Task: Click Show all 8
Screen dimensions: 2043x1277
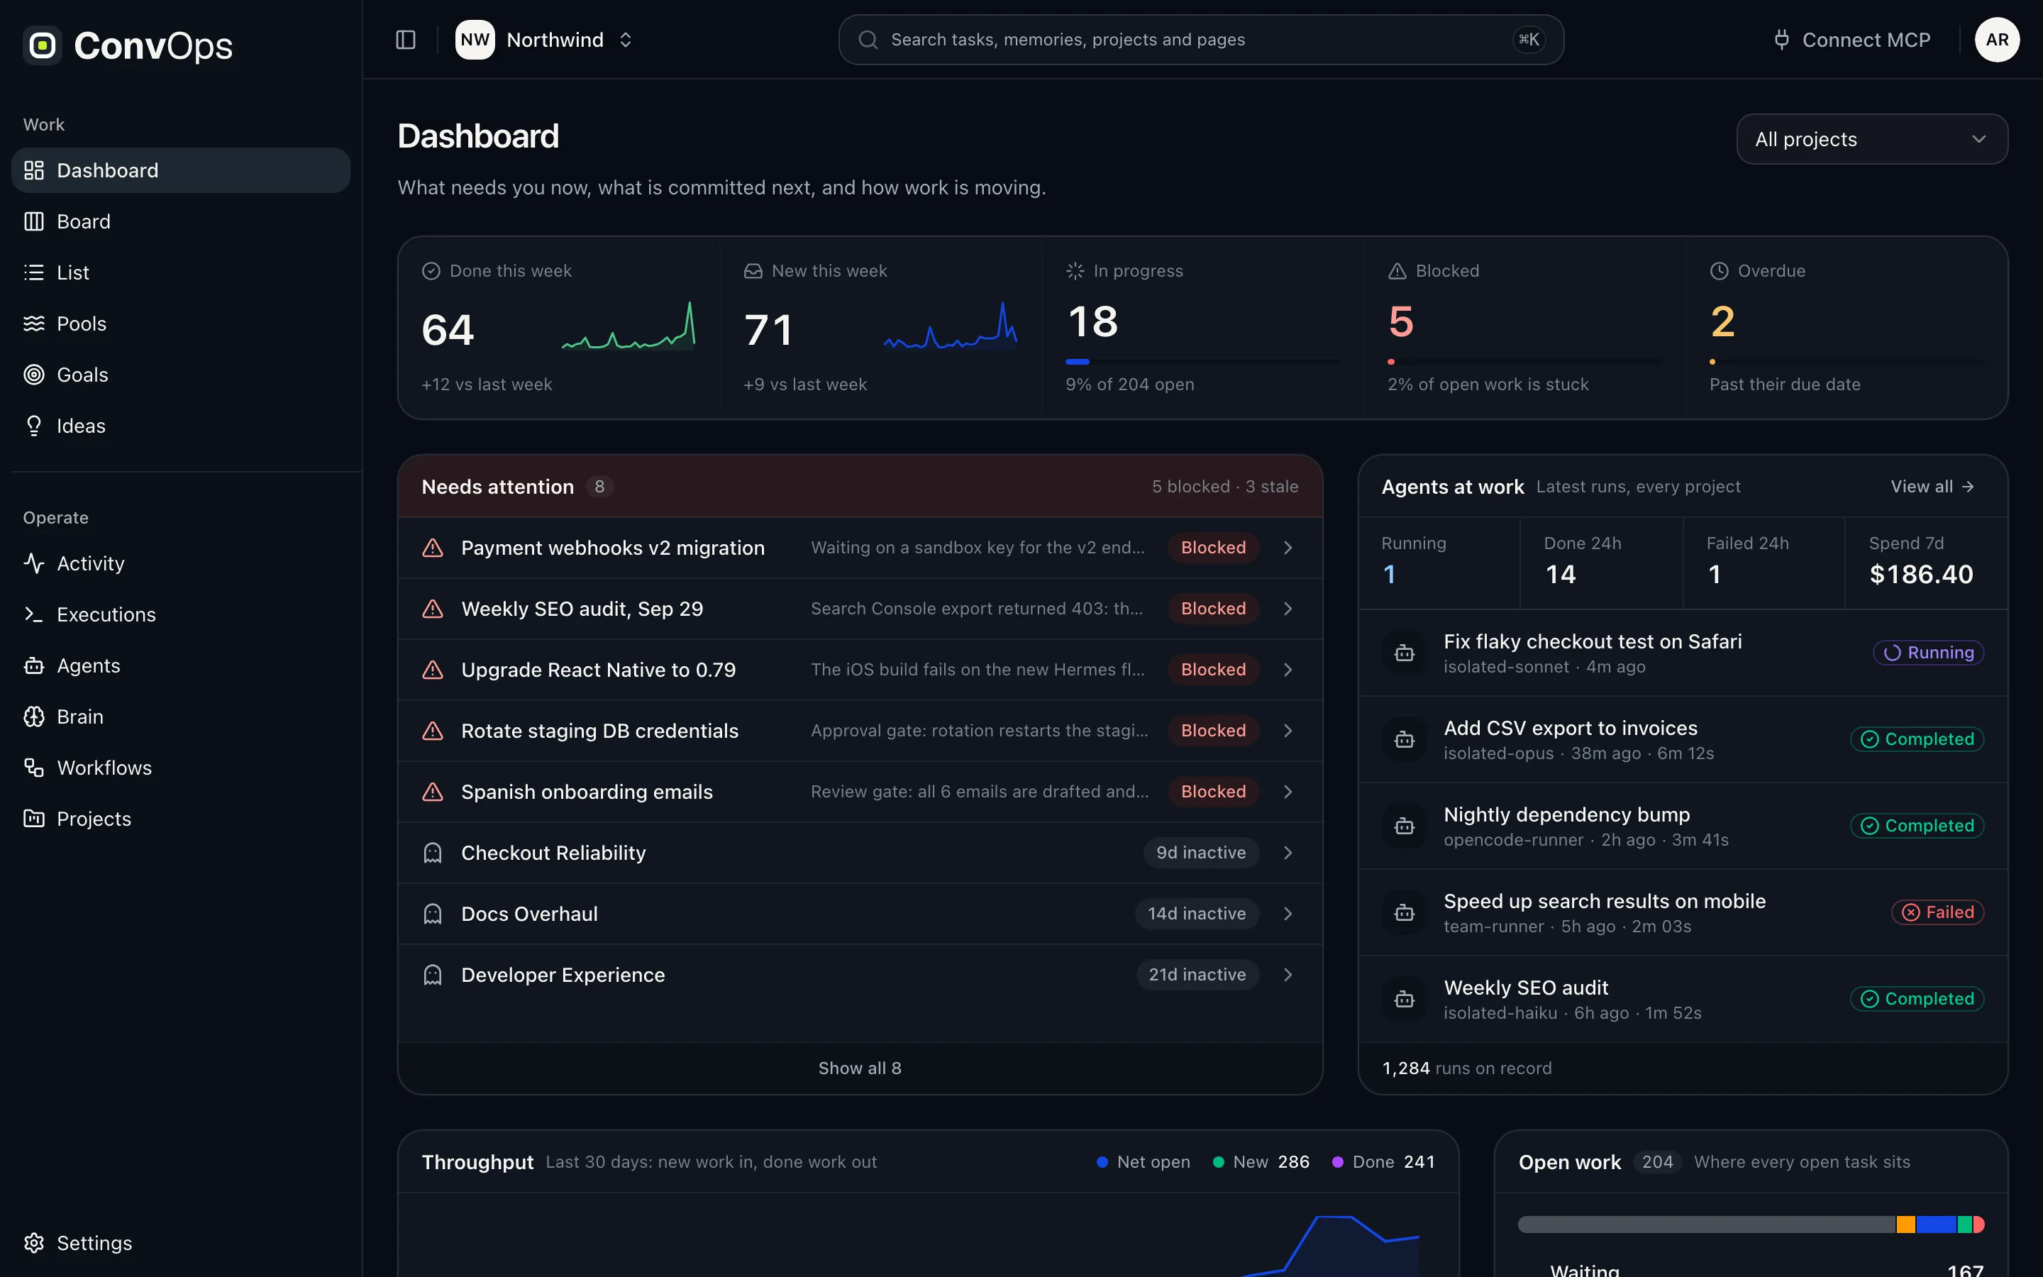Action: [860, 1068]
